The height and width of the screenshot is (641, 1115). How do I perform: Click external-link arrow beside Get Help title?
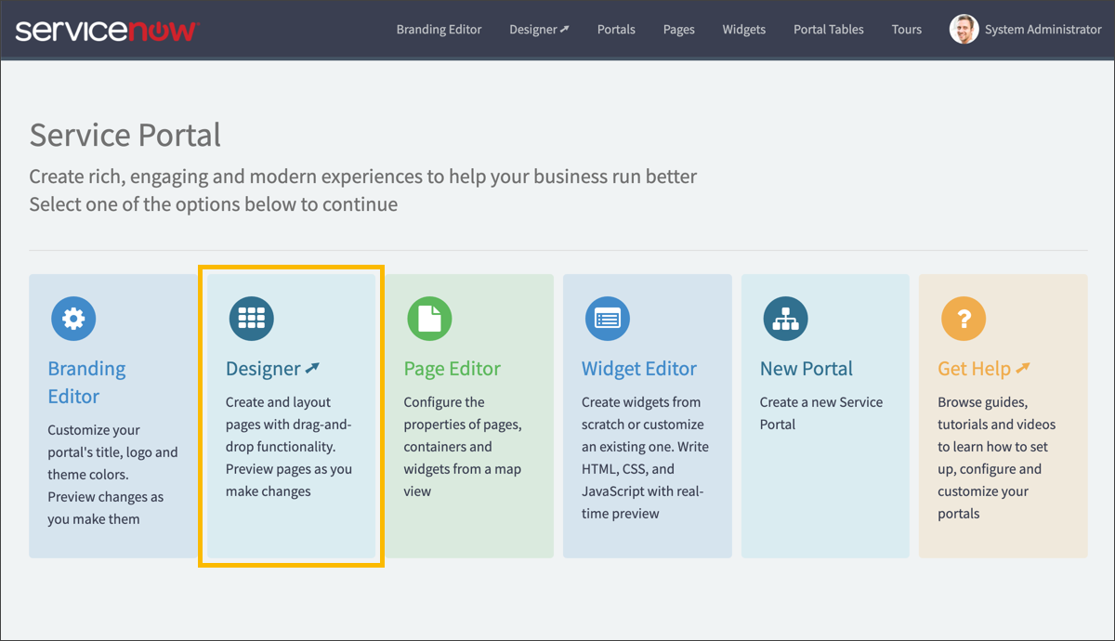pos(1023,369)
